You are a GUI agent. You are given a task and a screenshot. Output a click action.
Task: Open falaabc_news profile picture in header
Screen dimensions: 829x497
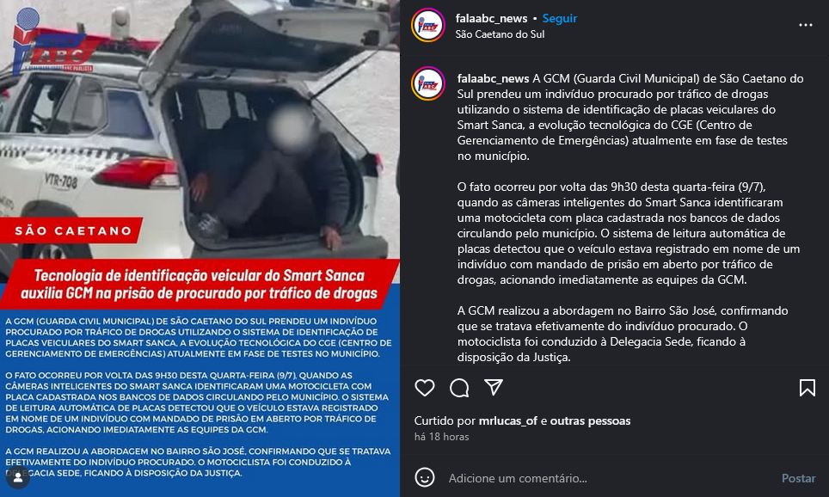427,25
